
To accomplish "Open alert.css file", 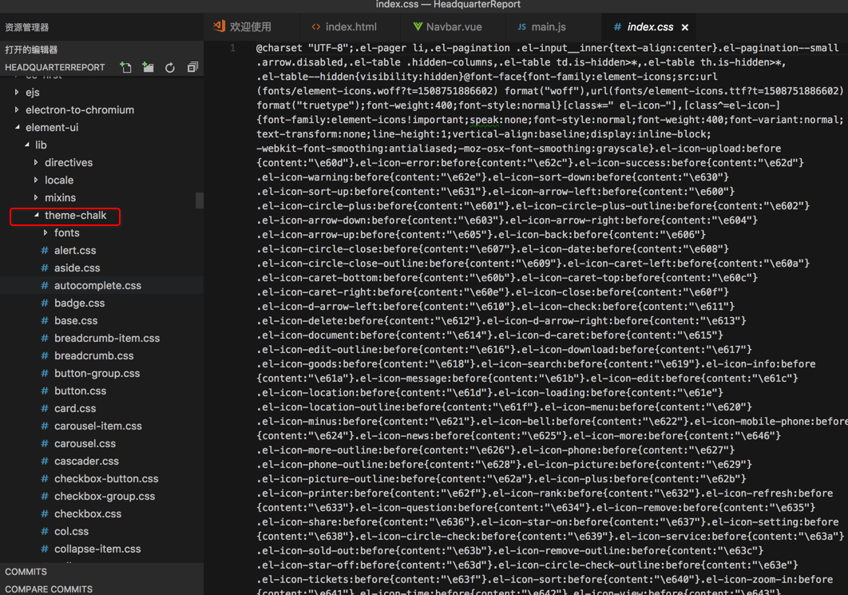I will [x=74, y=251].
